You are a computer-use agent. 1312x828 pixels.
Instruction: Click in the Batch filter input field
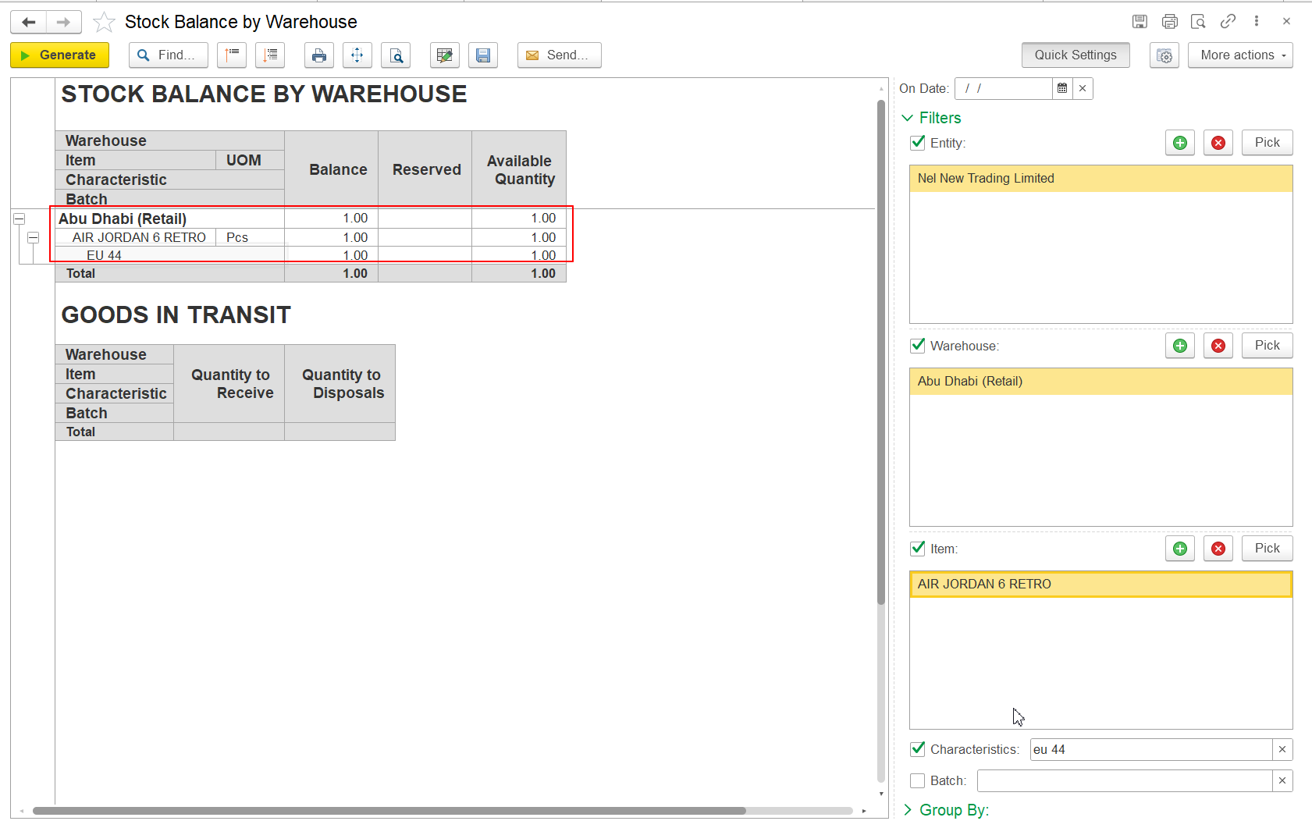pos(1124,780)
